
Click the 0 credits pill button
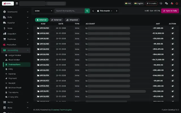pos(152,3)
